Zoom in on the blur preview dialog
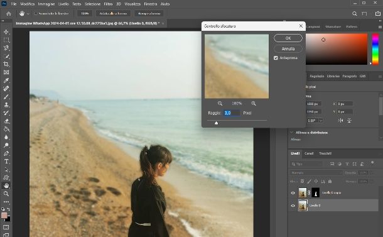This screenshot has height=237, width=383. point(254,104)
